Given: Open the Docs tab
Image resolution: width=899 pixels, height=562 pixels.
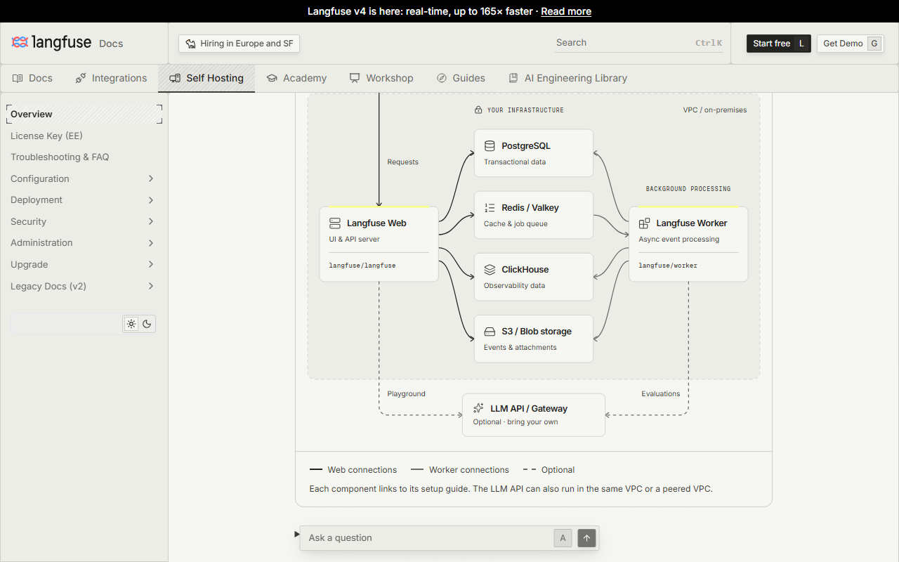Looking at the screenshot, I should click(32, 78).
